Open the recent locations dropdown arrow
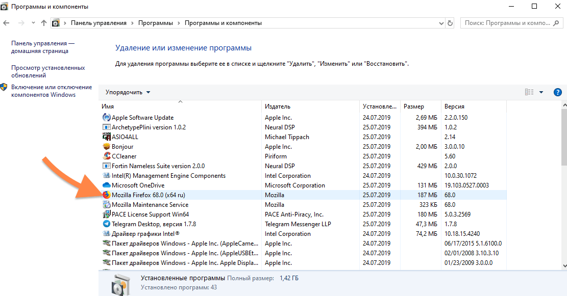The image size is (567, 296). click(x=33, y=23)
